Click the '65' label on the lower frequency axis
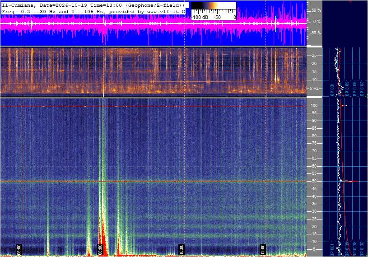Image resolution: width=368 pixels, height=257 pixels. click(x=314, y=159)
